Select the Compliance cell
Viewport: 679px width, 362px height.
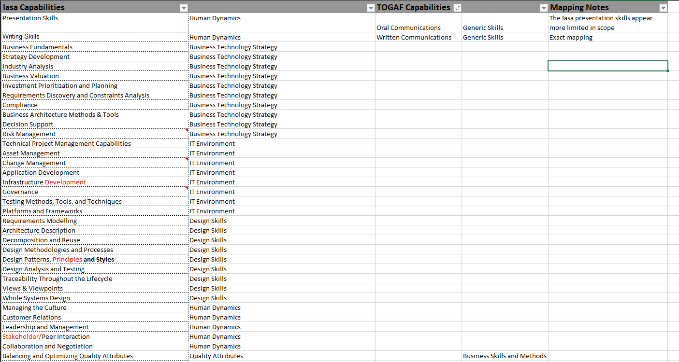94,105
